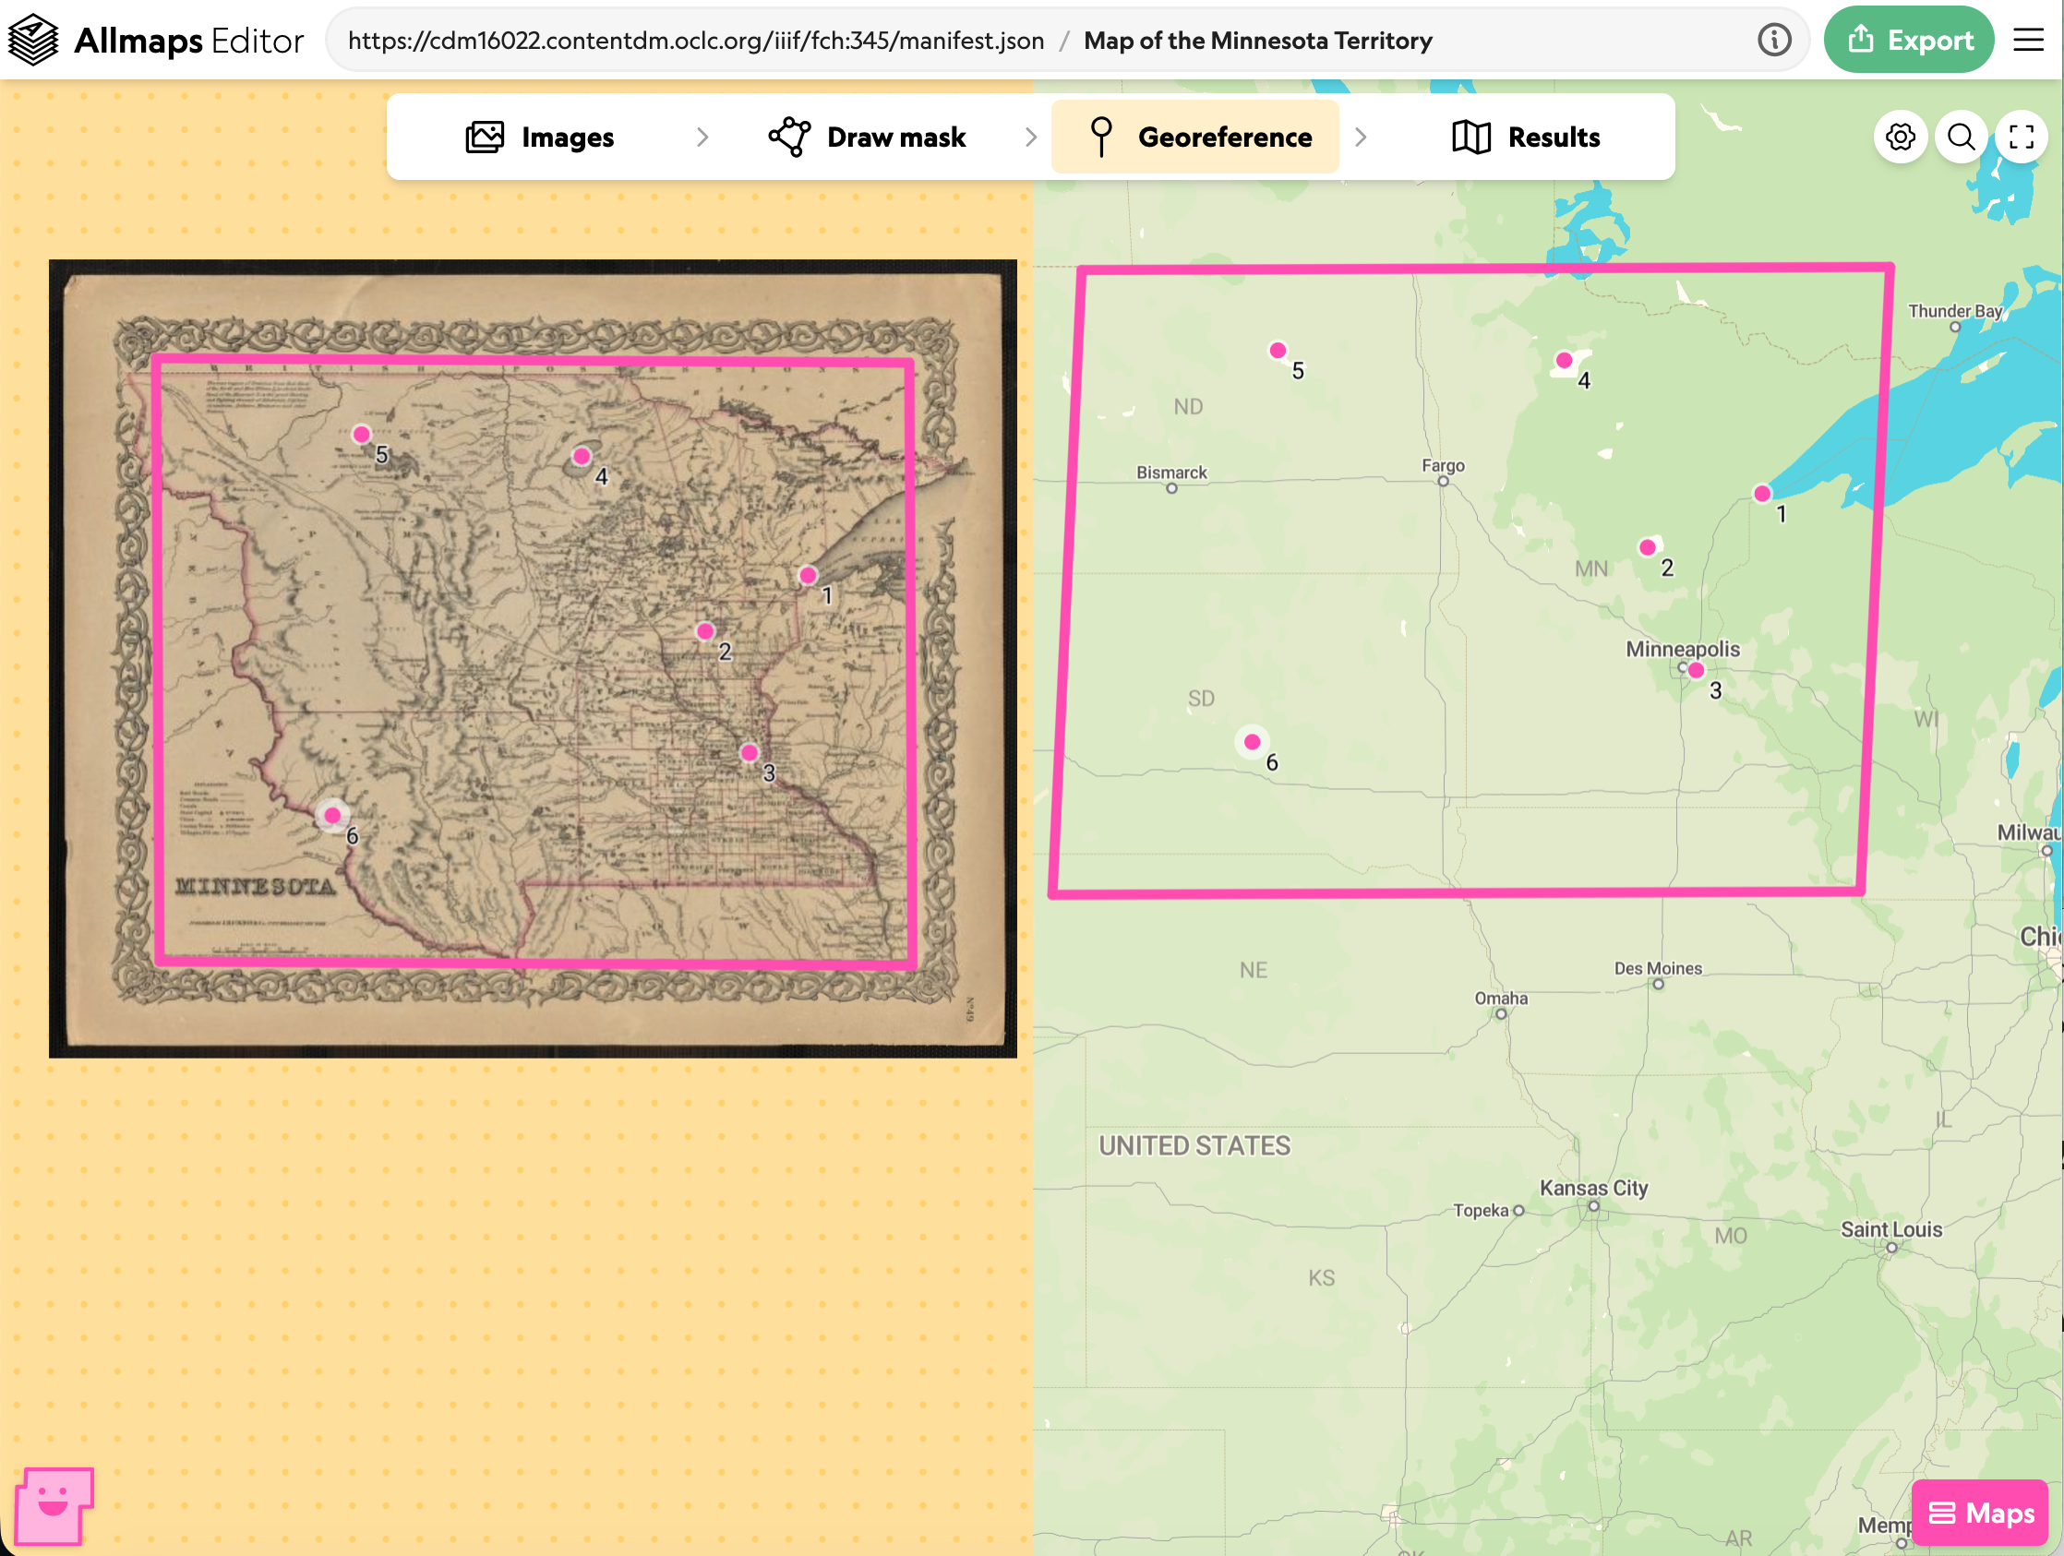Click the Results map icon

point(1470,138)
